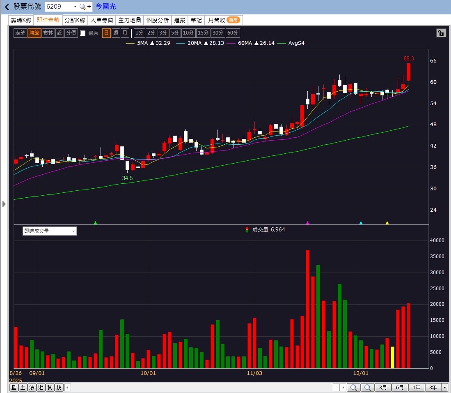The width and height of the screenshot is (451, 393).
Task: Toggle the 布林 Bollinger overlay
Action: tap(48, 33)
